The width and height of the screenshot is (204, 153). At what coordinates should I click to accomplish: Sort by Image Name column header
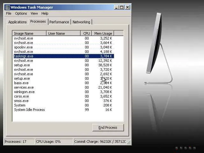point(29,33)
